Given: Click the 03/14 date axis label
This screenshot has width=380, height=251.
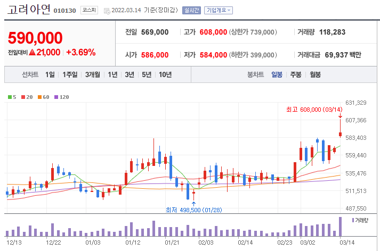Looking at the screenshot, I should (x=347, y=242).
